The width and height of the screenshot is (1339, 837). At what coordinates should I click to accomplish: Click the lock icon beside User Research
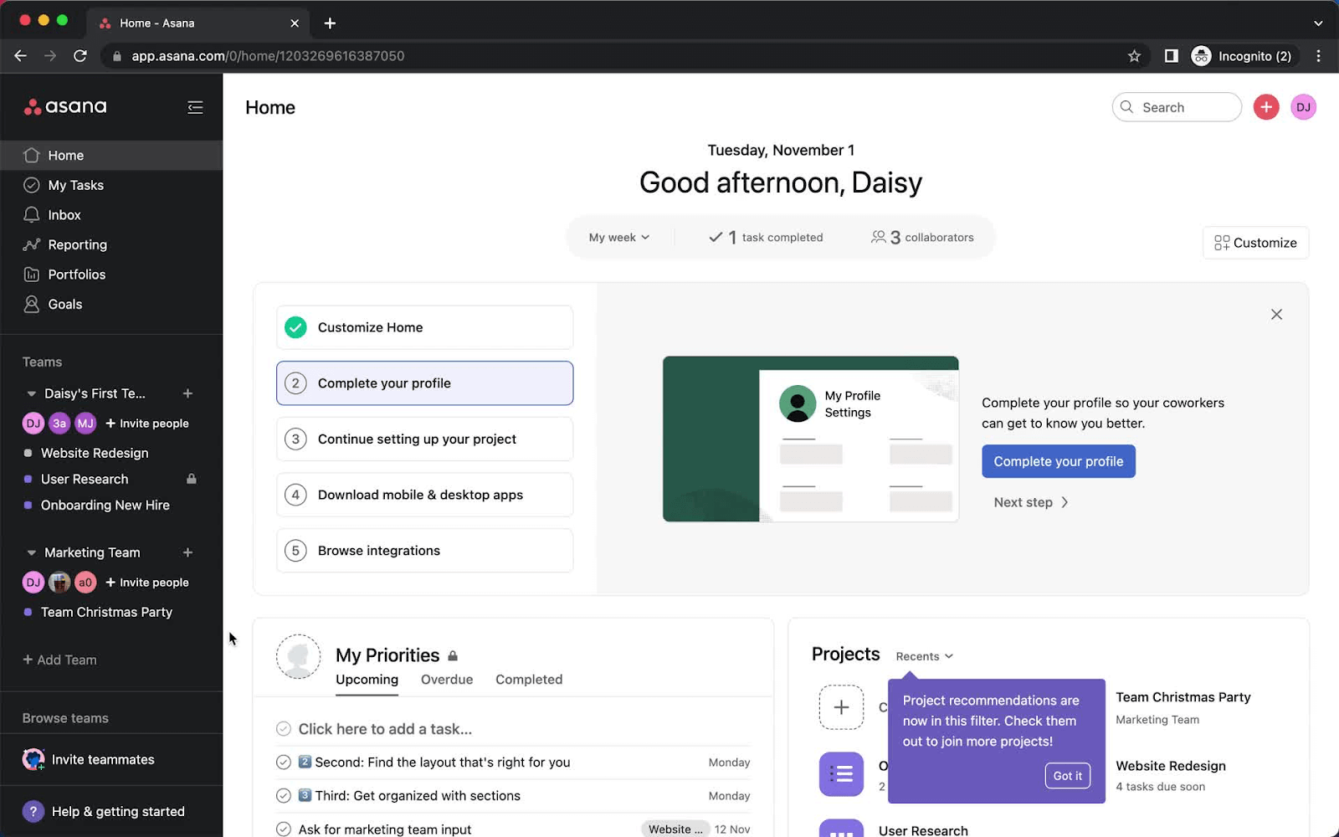192,479
